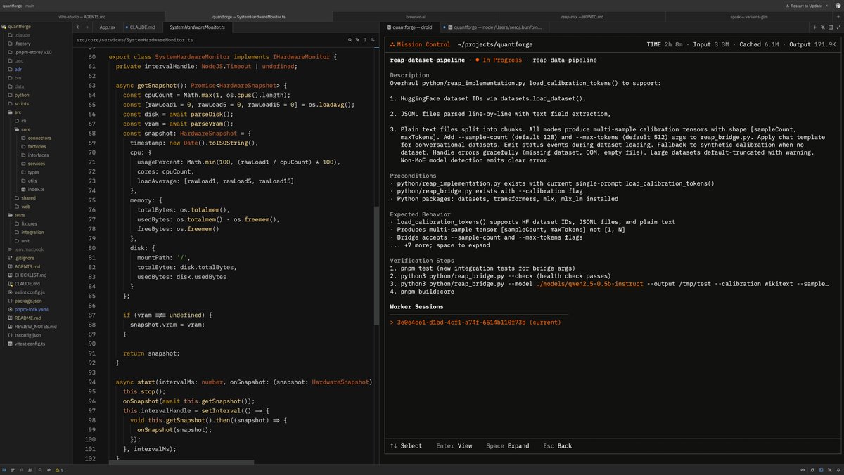Go forward with the right arrow navigation
844x475 pixels.
click(x=87, y=27)
